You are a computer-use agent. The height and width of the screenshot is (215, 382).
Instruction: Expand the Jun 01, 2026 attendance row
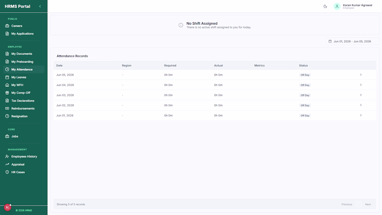(361, 116)
